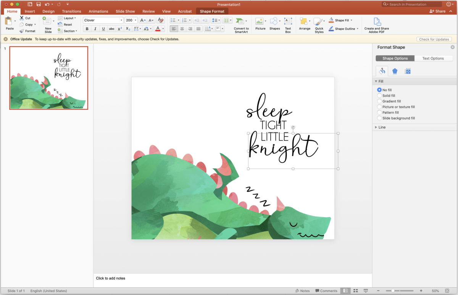Open the Picture insert tool

260,24
